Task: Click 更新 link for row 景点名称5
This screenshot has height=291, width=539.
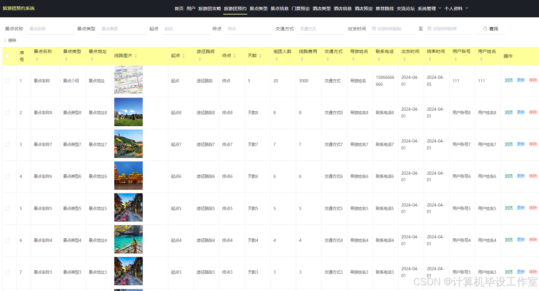Action: 521,208
